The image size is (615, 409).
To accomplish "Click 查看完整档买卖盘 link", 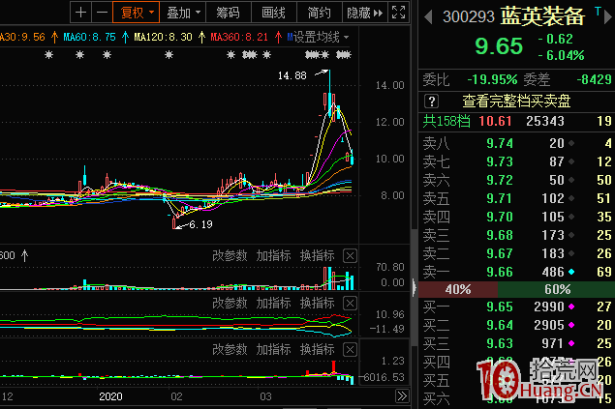I will 514,101.
